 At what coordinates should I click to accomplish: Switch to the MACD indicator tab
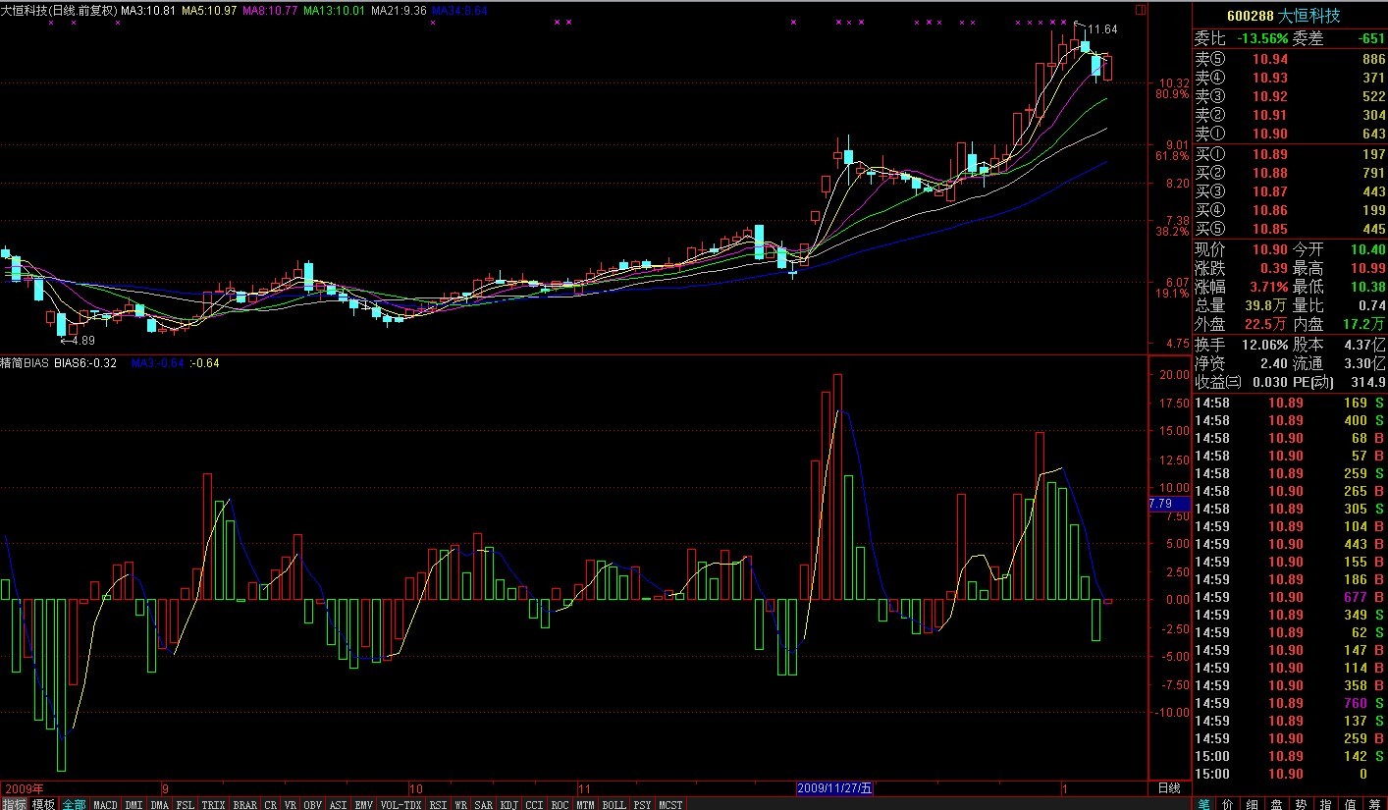click(105, 804)
